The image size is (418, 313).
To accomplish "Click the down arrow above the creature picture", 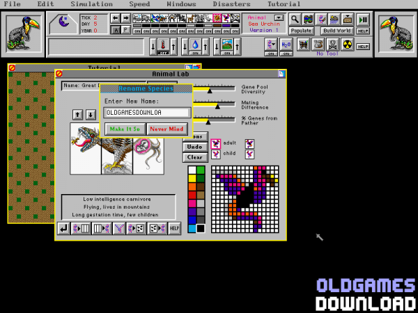I will pos(91,115).
